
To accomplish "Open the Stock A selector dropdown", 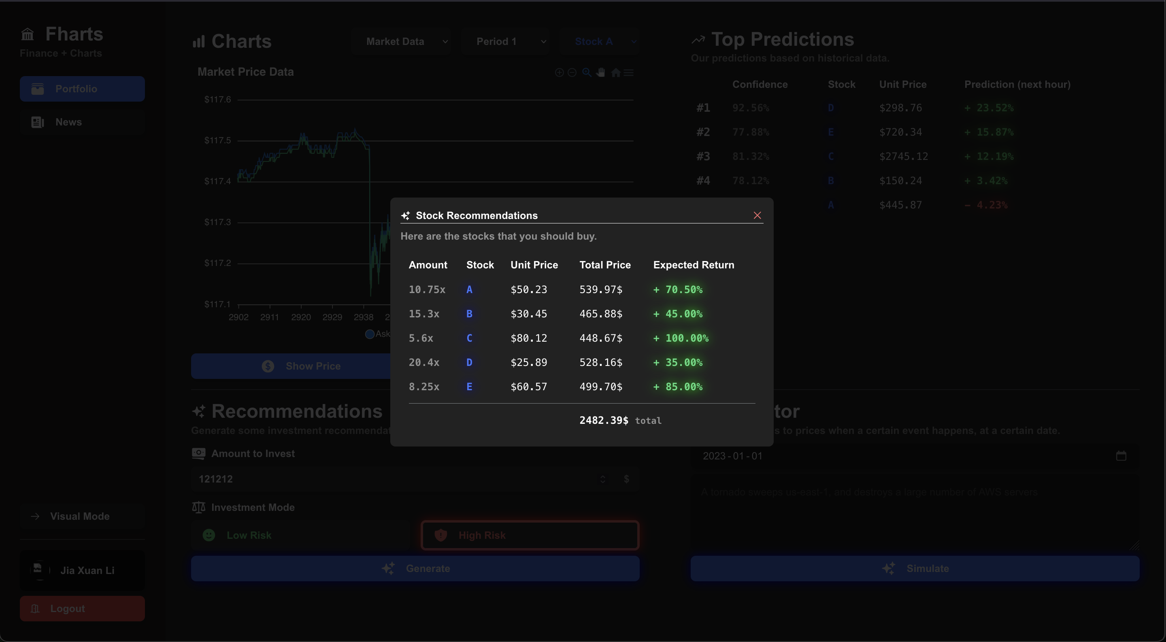I will click(x=599, y=42).
